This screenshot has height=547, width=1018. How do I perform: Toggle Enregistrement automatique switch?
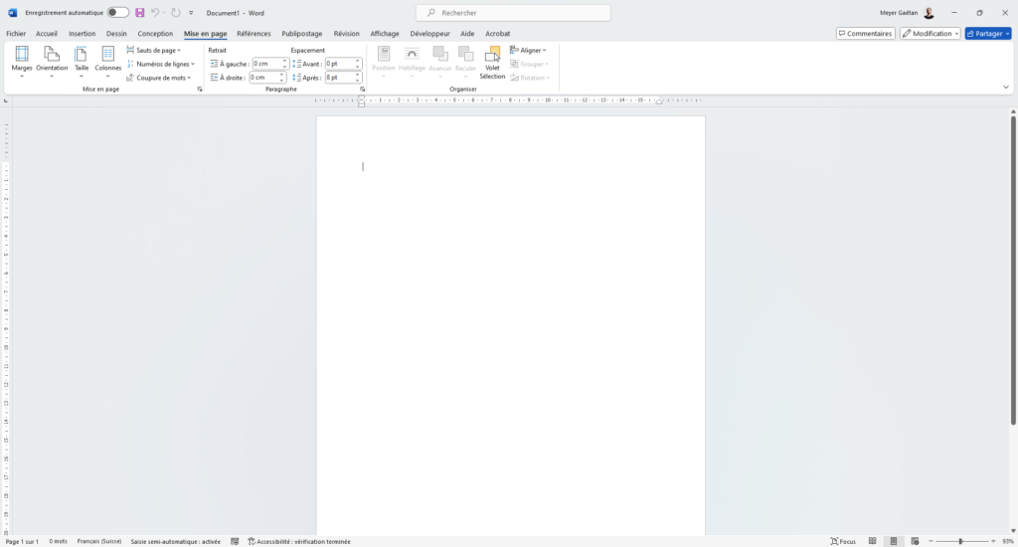click(117, 12)
